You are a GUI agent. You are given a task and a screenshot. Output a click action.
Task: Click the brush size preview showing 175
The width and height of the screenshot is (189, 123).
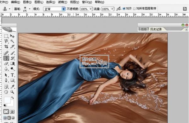(x=25, y=9)
